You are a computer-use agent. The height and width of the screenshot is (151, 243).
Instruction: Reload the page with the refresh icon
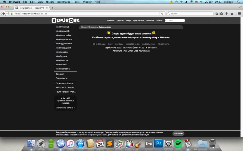162,13
